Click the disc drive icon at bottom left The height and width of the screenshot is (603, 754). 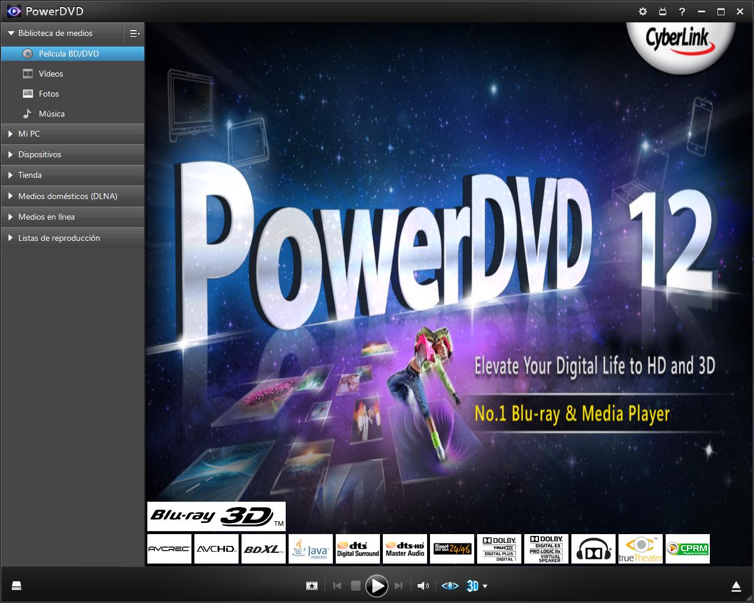point(16,586)
